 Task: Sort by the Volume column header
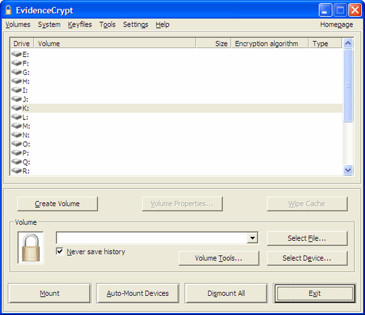coord(115,44)
